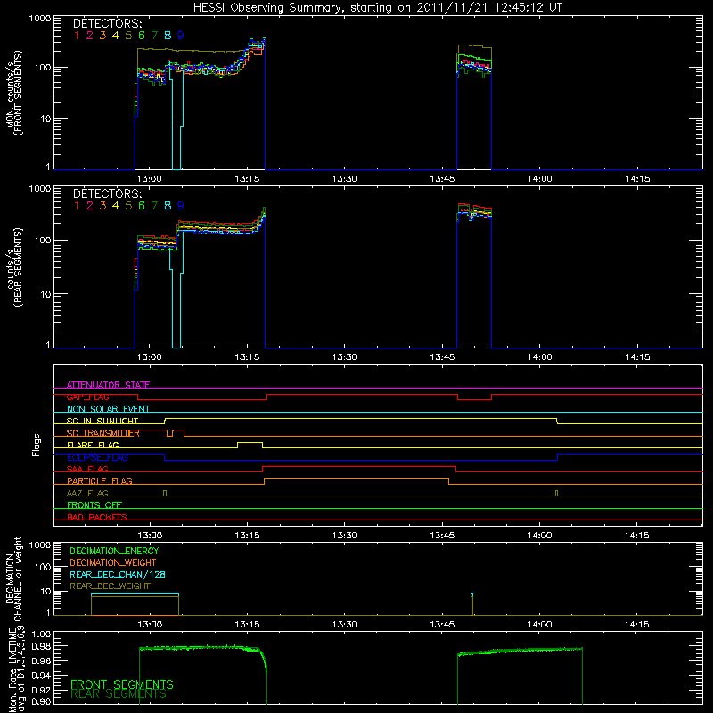Click the NON_SOLAR_EVENT flag label
The width and height of the screenshot is (713, 713).
tap(108, 409)
